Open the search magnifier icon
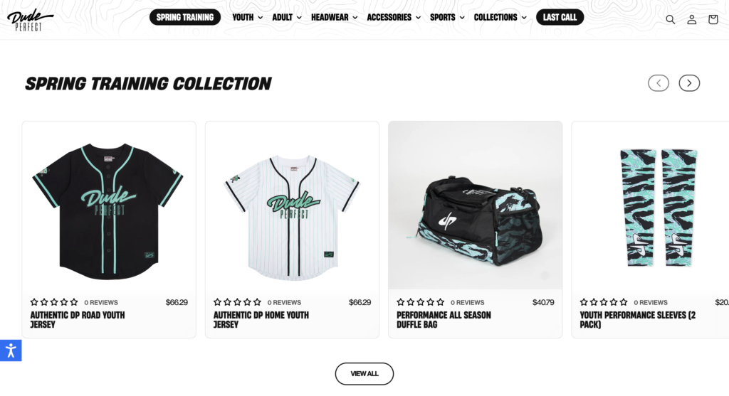729x396 pixels. (670, 19)
